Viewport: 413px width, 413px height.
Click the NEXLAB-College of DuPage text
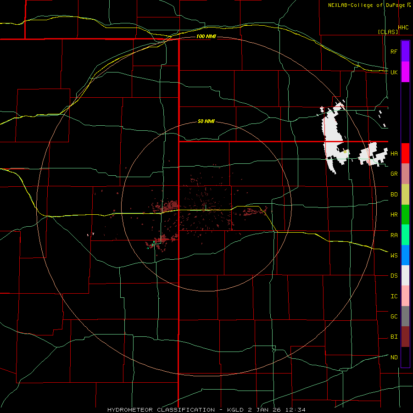[x=366, y=5]
